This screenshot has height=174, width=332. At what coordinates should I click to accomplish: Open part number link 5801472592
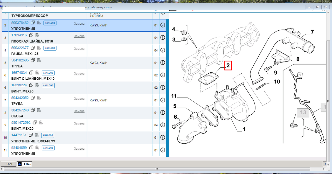coord(21,122)
